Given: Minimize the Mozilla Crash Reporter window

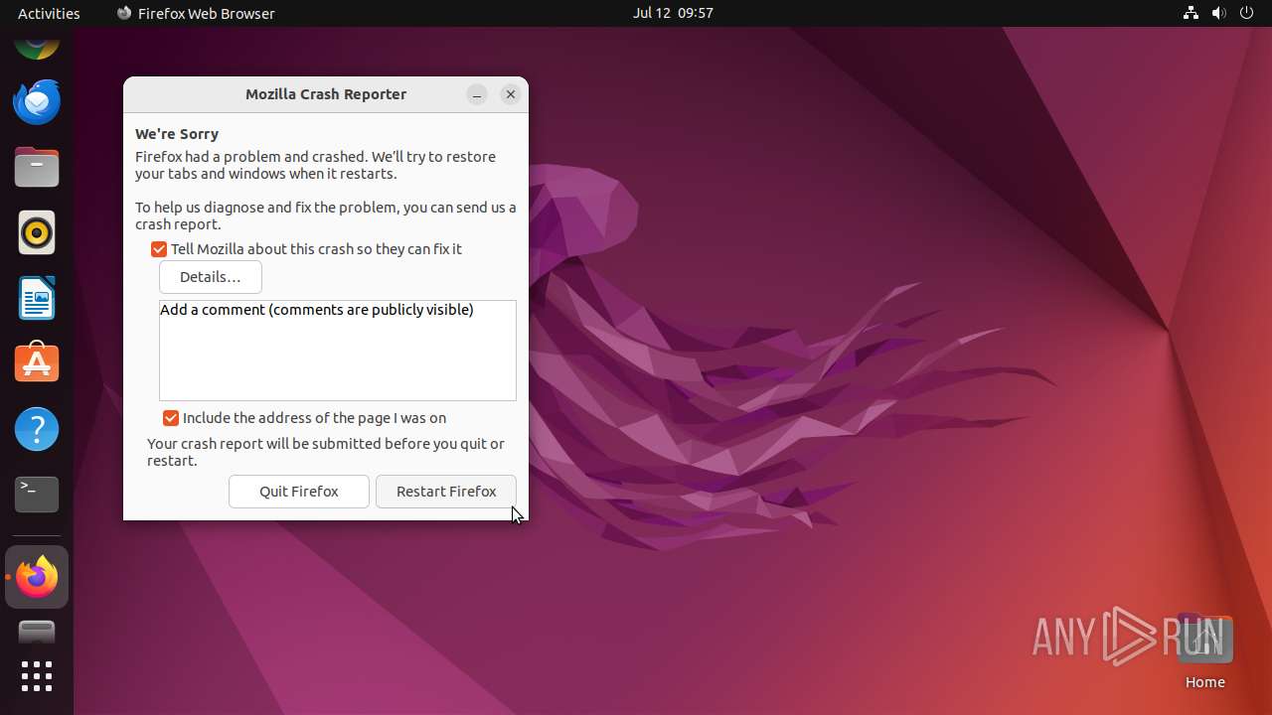Looking at the screenshot, I should point(477,94).
